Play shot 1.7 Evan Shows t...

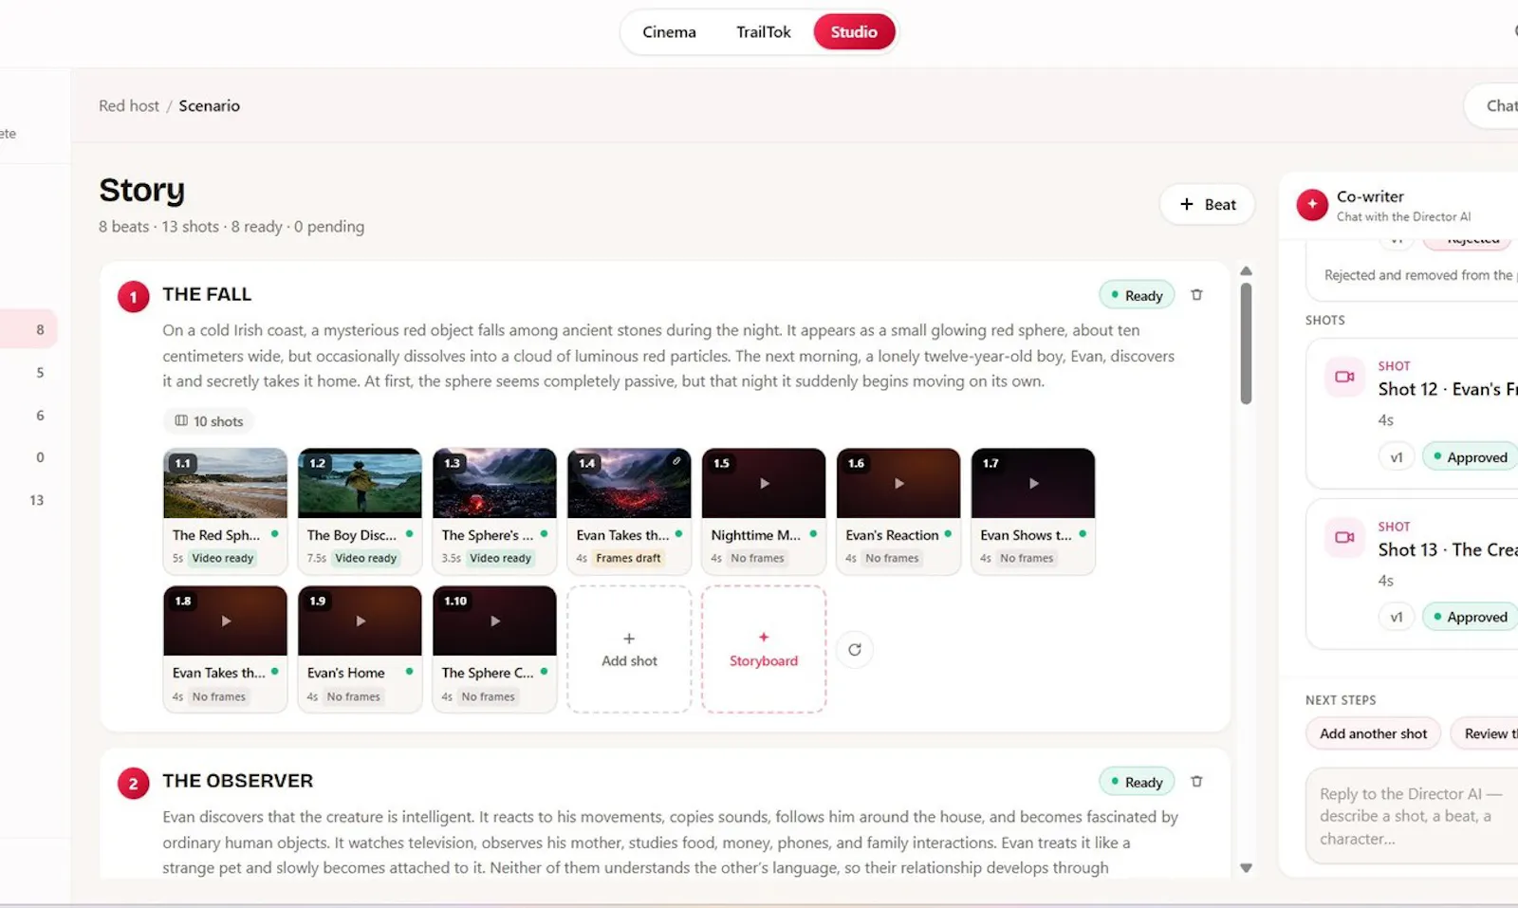coord(1033,483)
